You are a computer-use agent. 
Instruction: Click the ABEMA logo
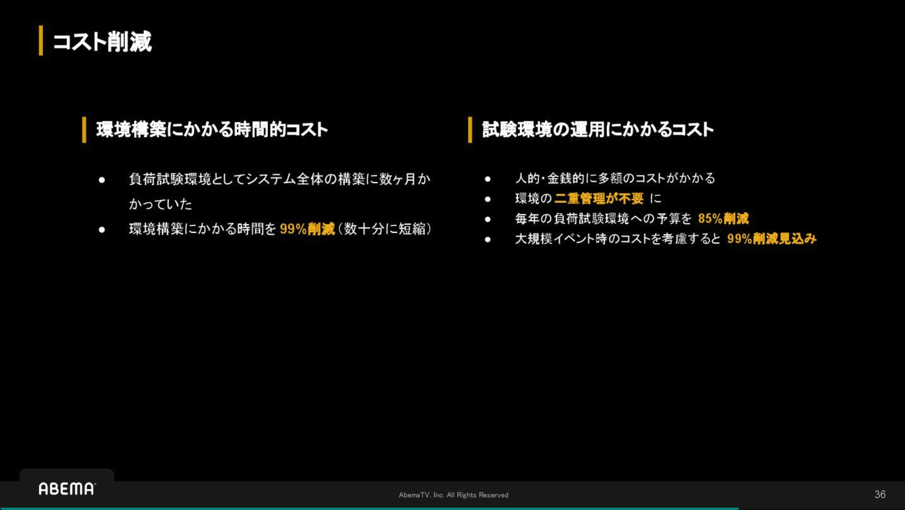[x=66, y=489]
